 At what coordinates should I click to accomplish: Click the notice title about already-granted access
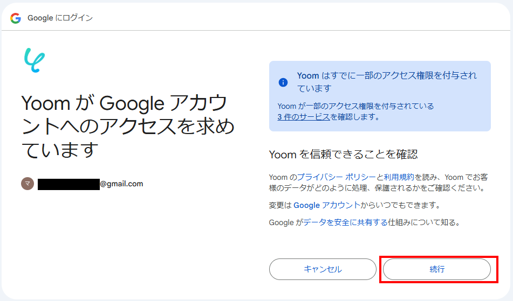386,81
